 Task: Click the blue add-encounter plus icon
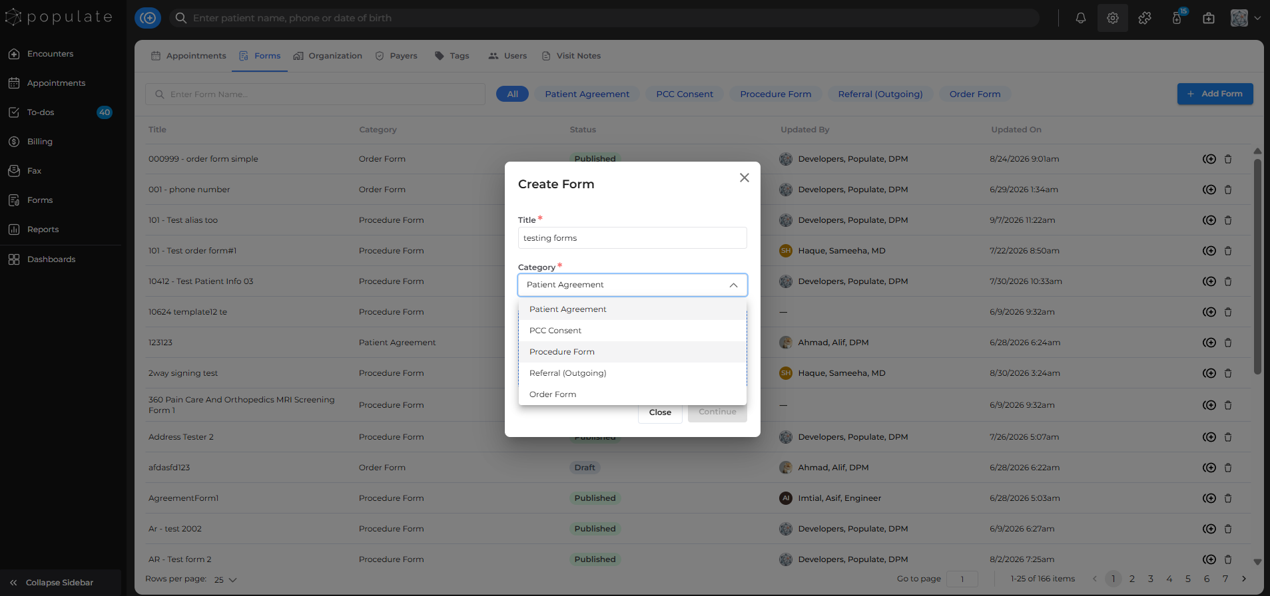click(x=148, y=18)
